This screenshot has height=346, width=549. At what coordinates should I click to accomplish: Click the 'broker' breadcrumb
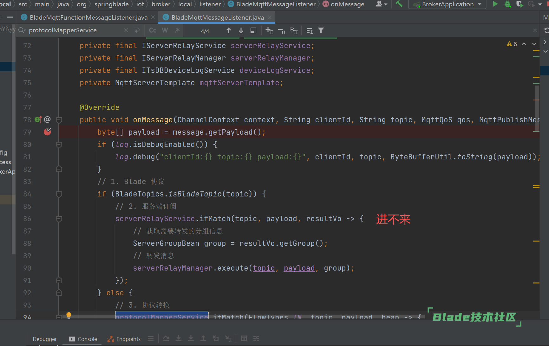161,4
